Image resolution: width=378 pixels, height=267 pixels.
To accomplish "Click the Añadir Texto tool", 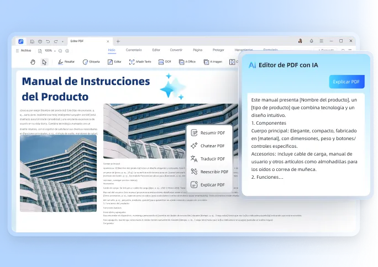I will tap(140, 62).
